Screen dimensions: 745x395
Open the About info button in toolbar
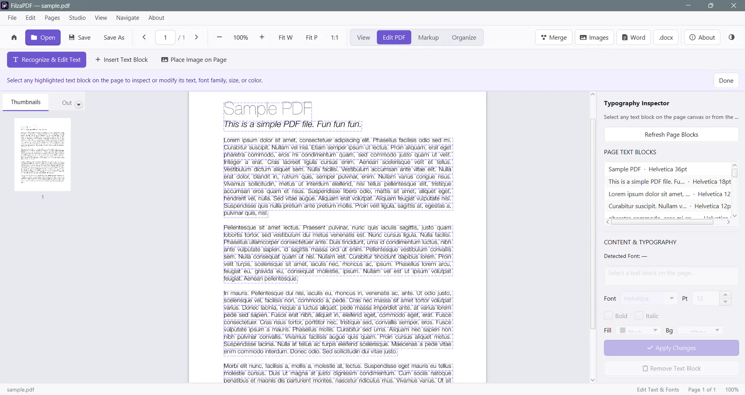[x=702, y=37]
